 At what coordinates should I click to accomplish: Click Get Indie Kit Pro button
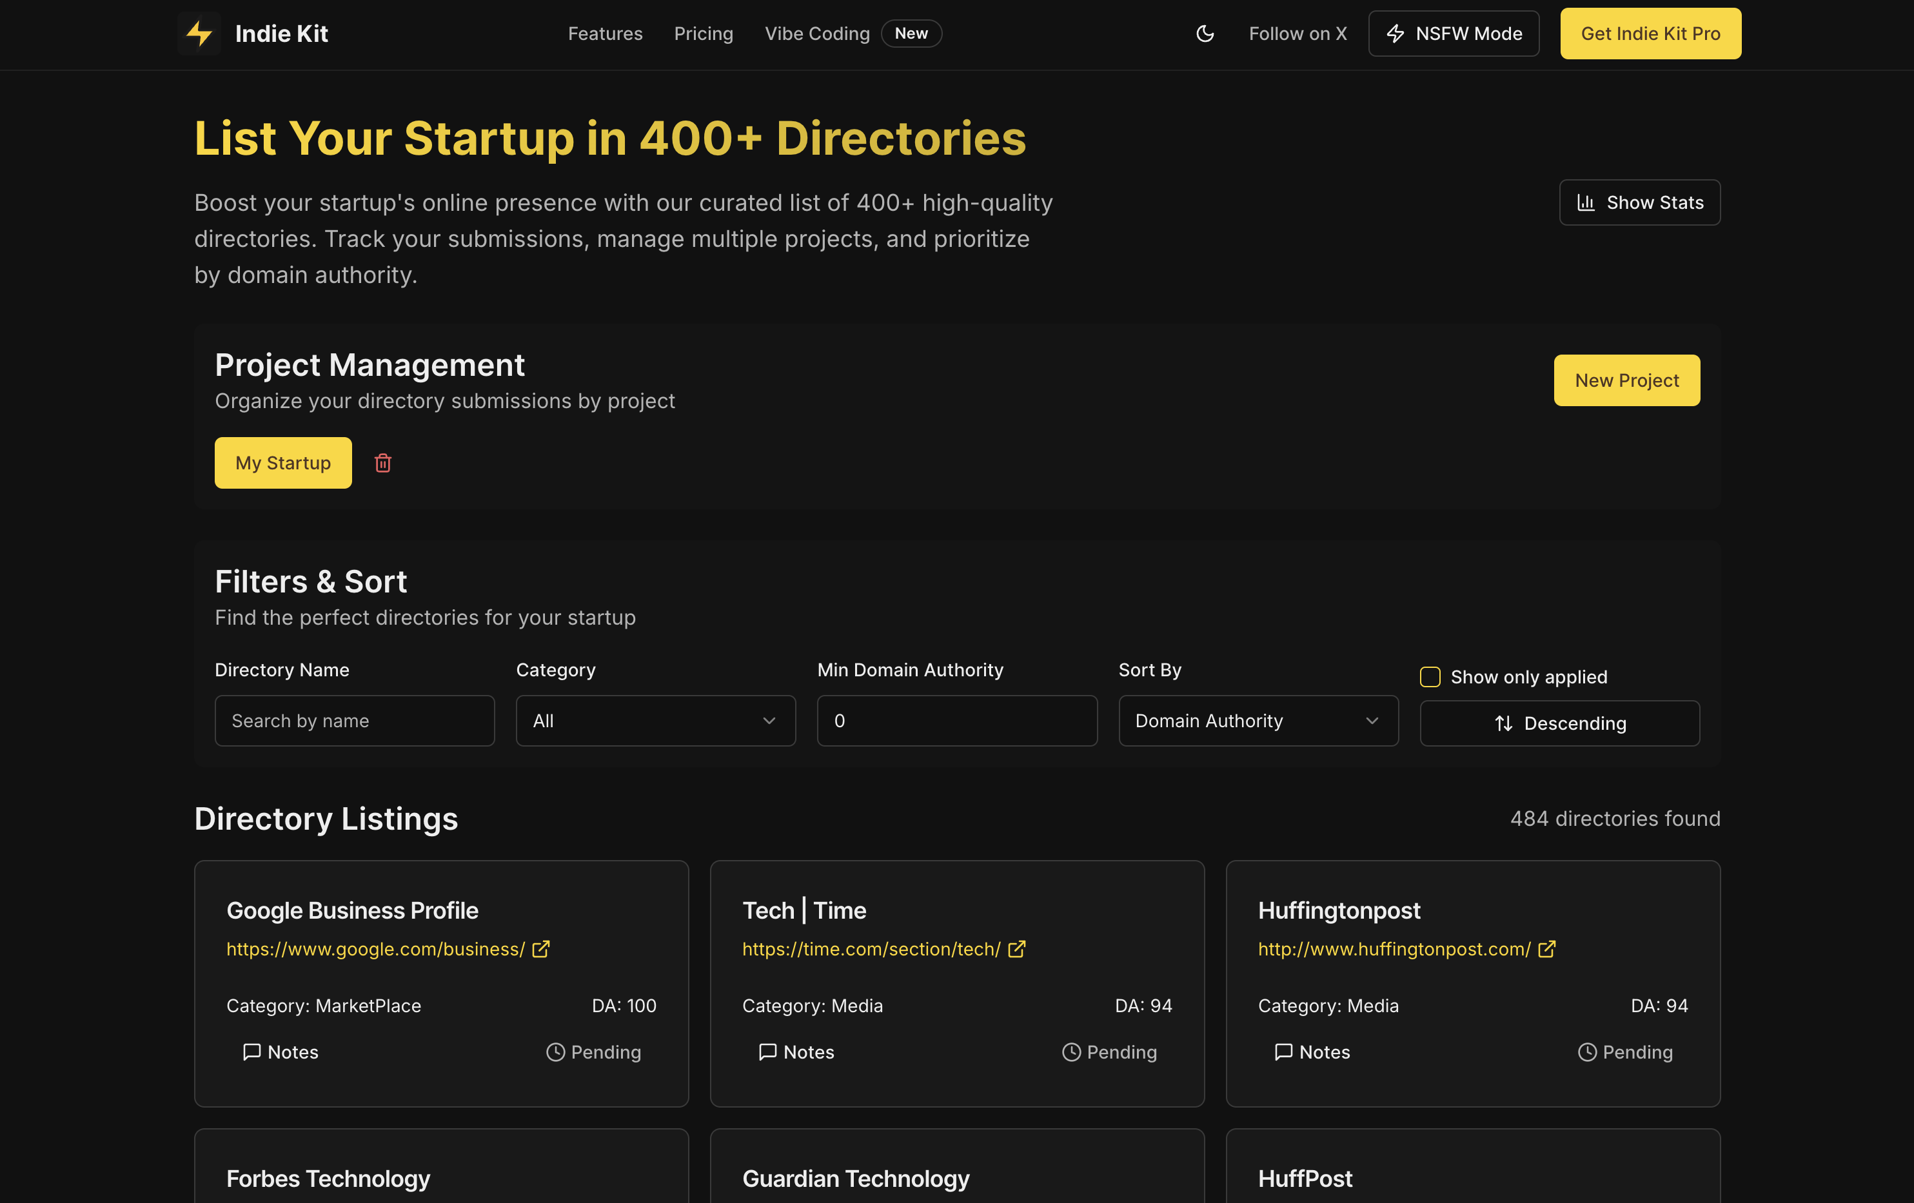pyautogui.click(x=1650, y=34)
